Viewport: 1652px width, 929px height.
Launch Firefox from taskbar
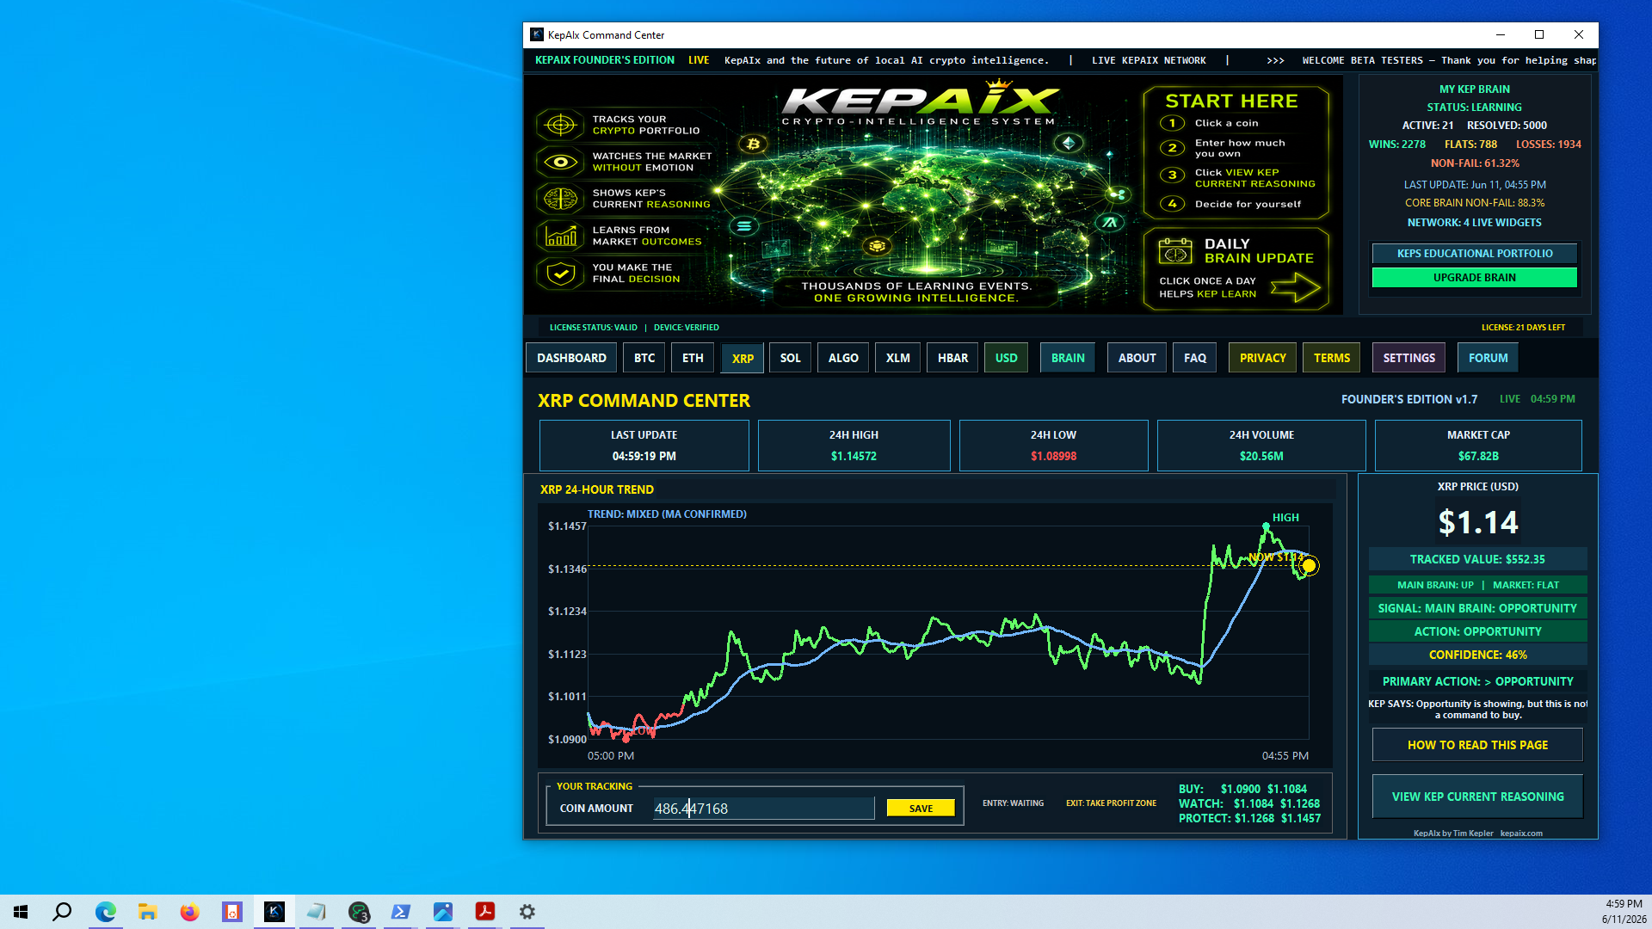pos(189,912)
